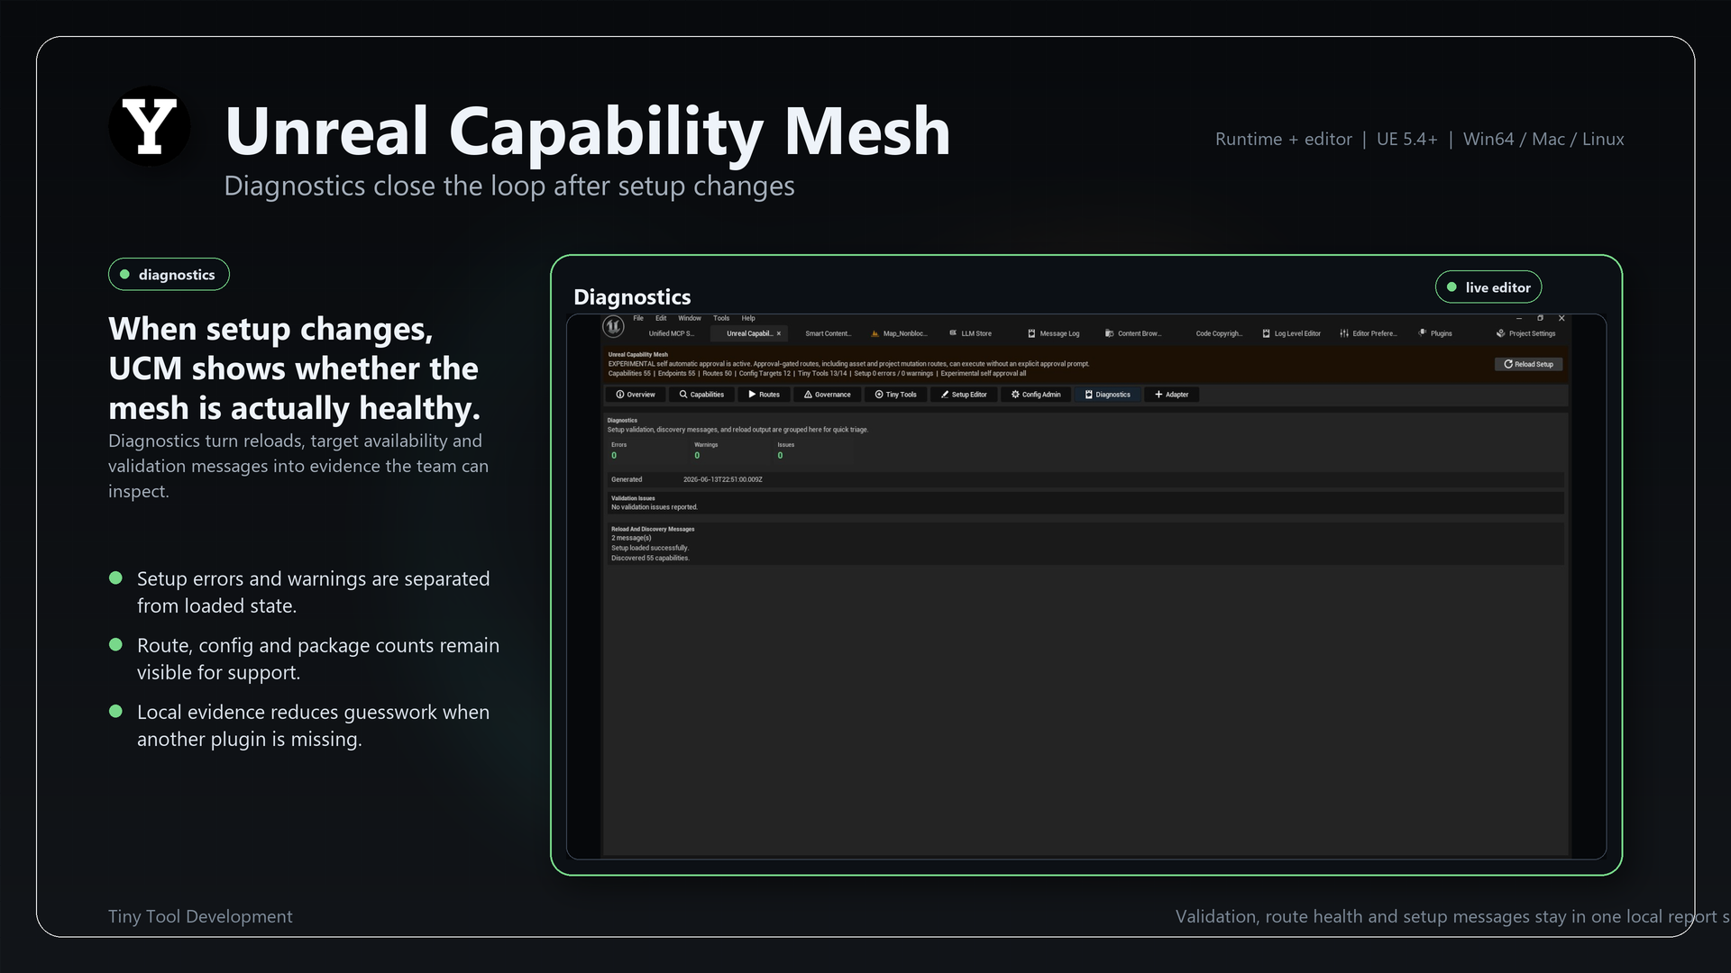Click the Warnings count value

click(697, 456)
